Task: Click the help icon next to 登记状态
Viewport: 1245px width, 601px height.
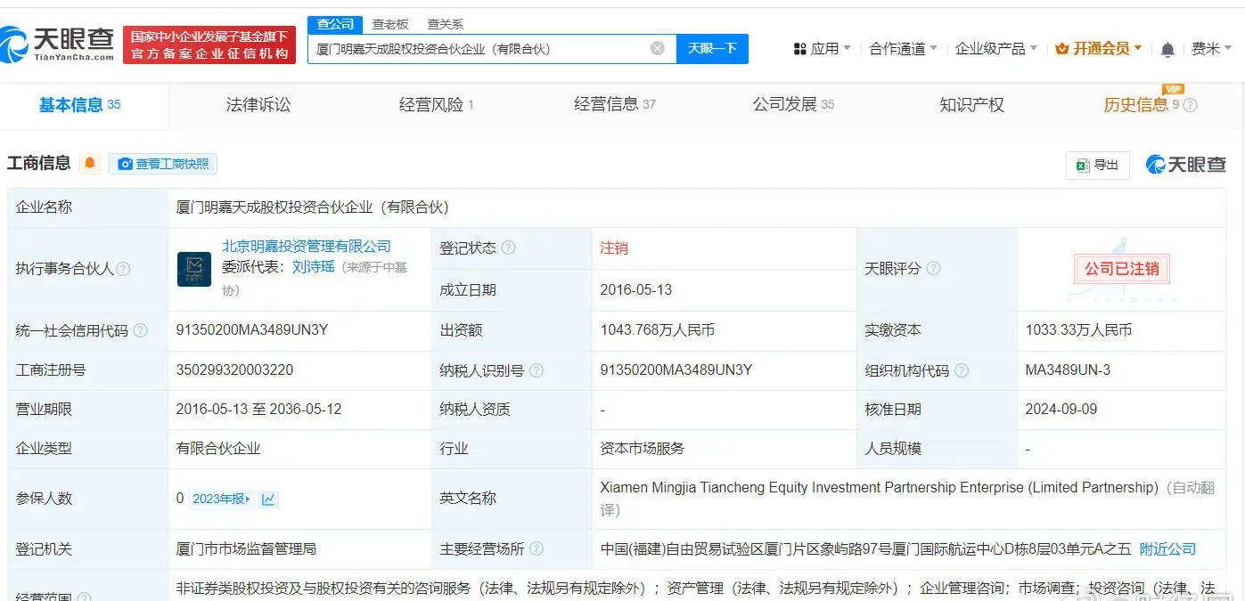Action: pyautogui.click(x=509, y=248)
